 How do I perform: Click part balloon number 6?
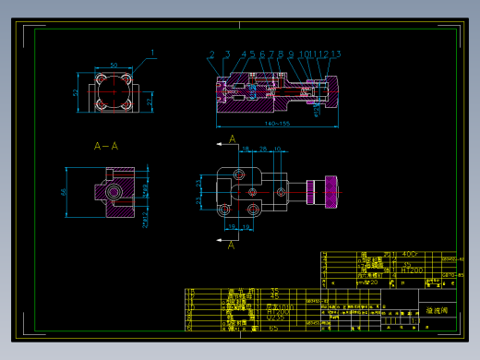(x=262, y=54)
